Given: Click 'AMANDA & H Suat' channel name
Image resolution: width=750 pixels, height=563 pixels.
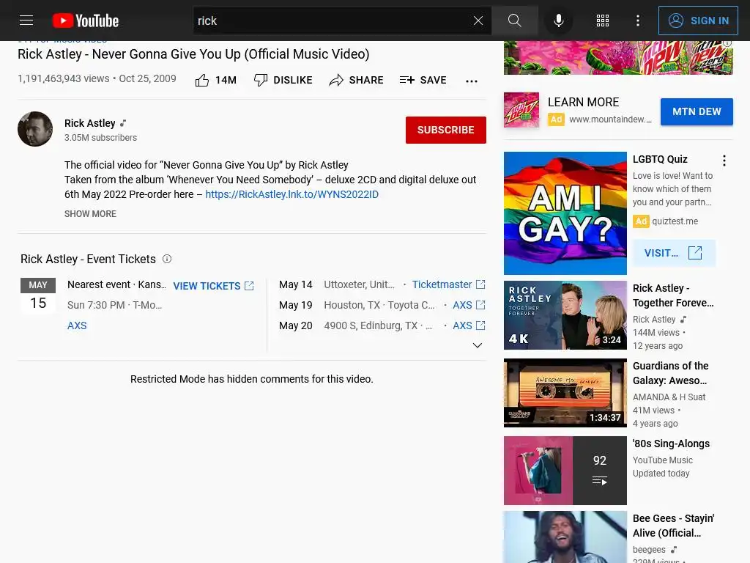Looking at the screenshot, I should pyautogui.click(x=669, y=397).
